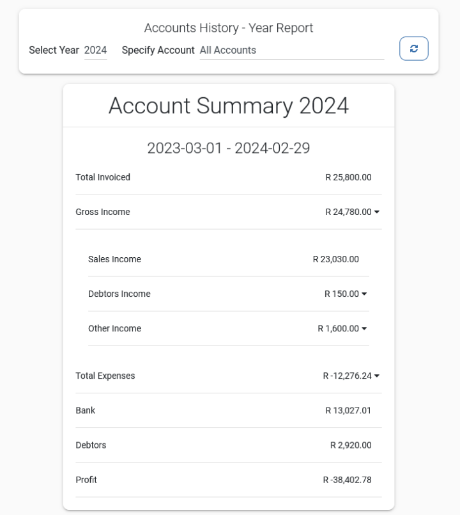Viewport: 460px width, 515px height.
Task: Click the Accounts History - Year Report title
Action: coord(229,28)
